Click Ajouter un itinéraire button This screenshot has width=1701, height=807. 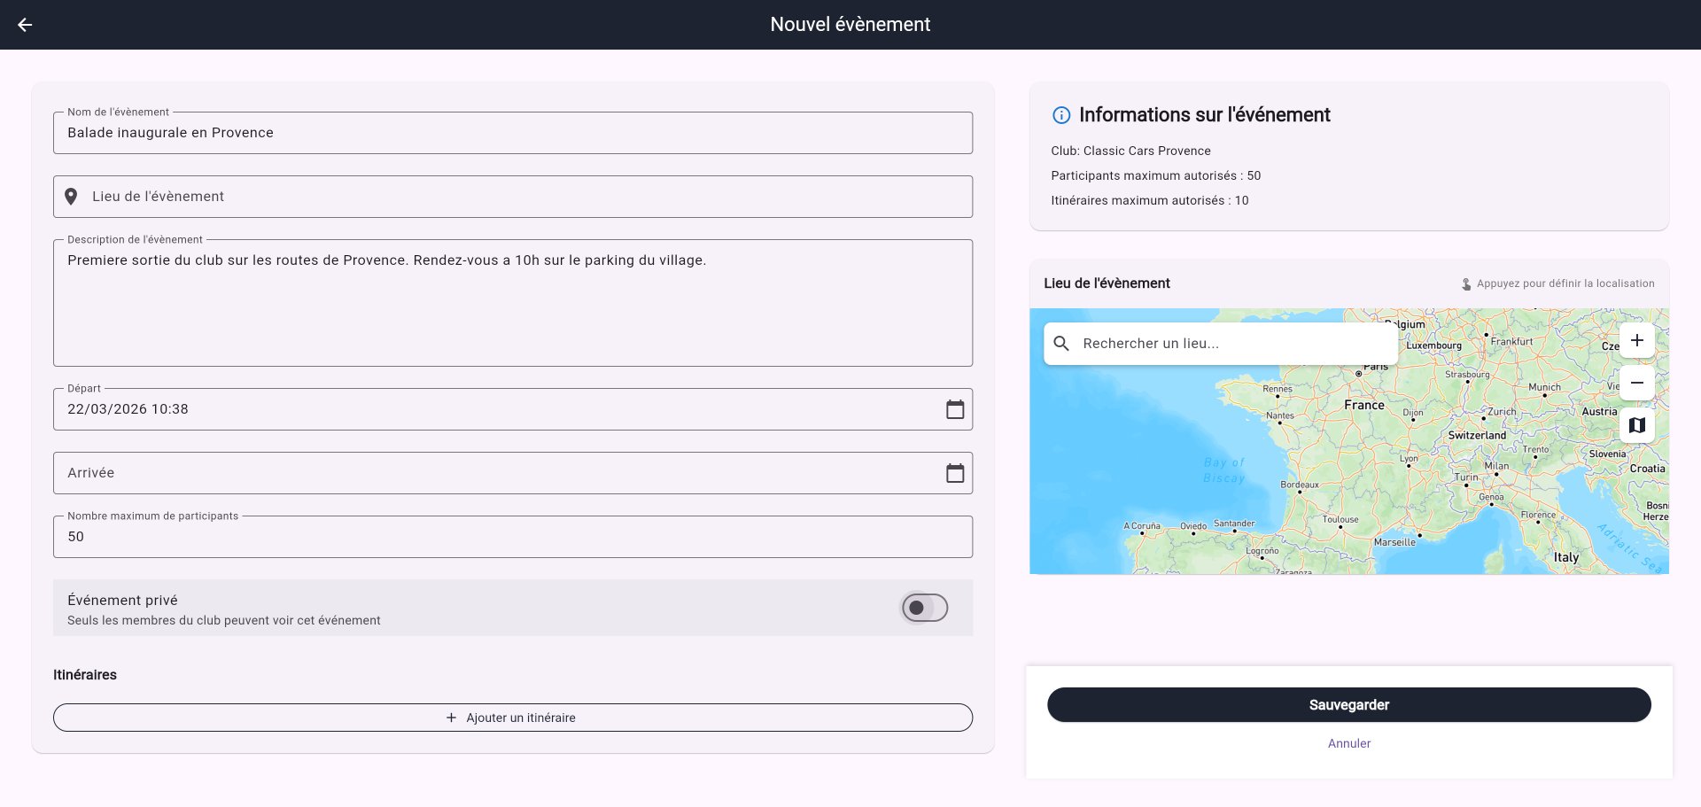[x=512, y=718]
